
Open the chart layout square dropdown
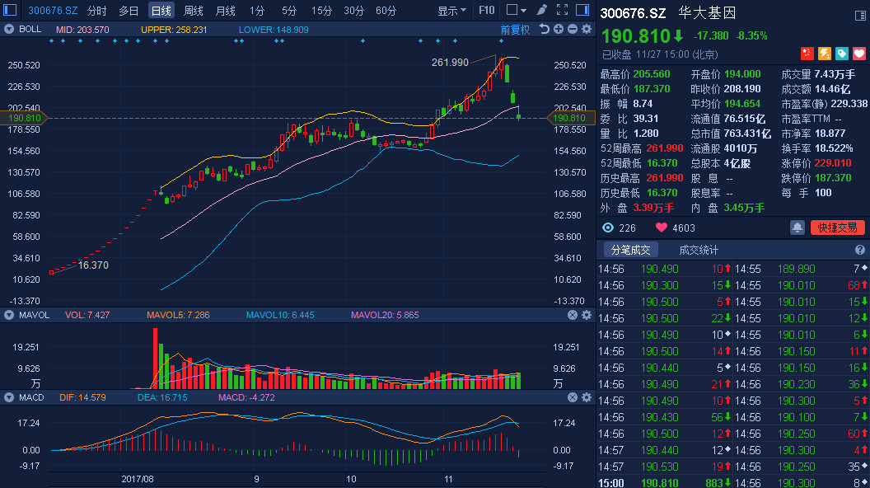tap(516, 10)
